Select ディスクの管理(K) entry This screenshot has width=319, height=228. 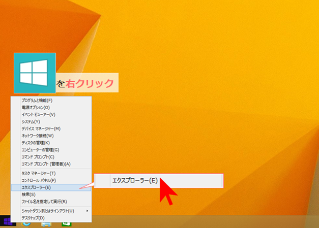pyautogui.click(x=51, y=143)
